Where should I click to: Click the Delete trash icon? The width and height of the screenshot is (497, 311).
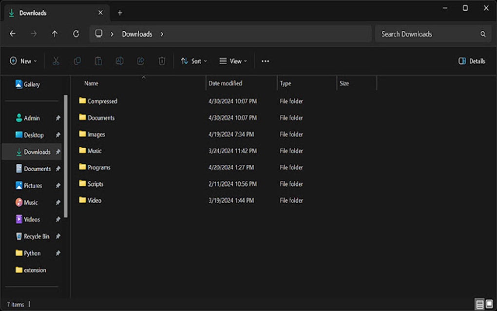click(162, 60)
